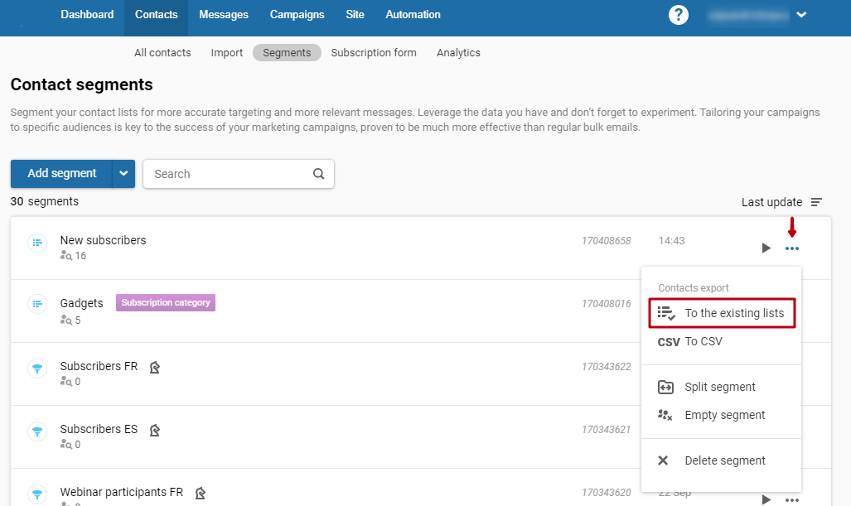The height and width of the screenshot is (506, 851).
Task: Click segment ID 170343620
Action: [x=607, y=493]
